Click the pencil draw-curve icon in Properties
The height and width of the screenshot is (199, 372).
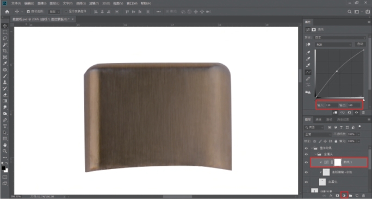(308, 78)
